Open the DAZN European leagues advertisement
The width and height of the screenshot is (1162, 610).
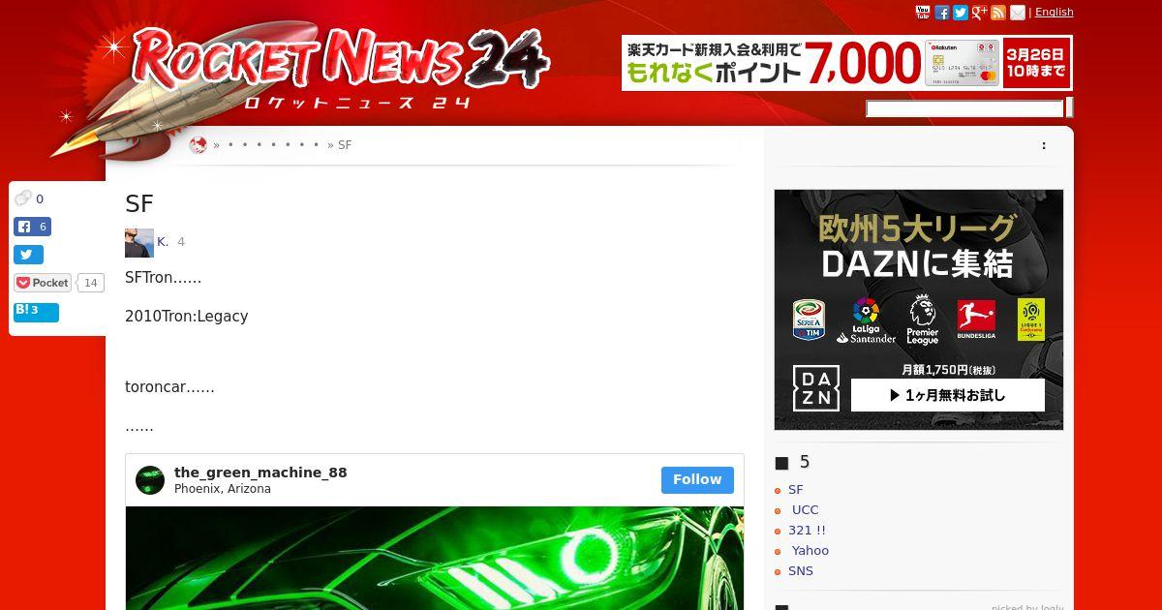[919, 310]
